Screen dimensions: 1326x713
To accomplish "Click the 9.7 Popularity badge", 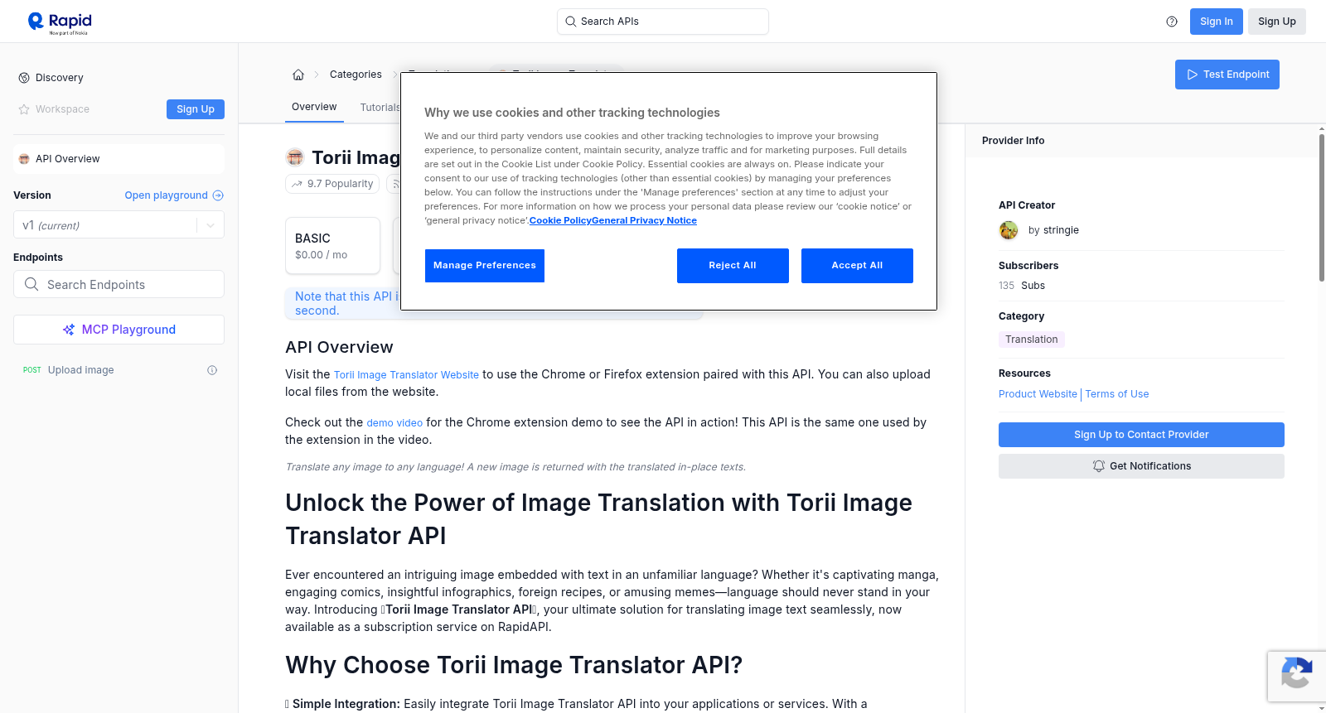I will pos(332,184).
